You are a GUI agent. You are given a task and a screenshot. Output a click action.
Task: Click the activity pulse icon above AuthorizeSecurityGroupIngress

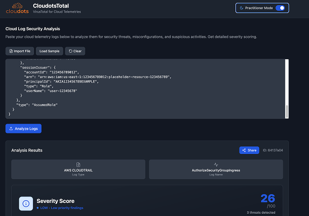[216, 165]
